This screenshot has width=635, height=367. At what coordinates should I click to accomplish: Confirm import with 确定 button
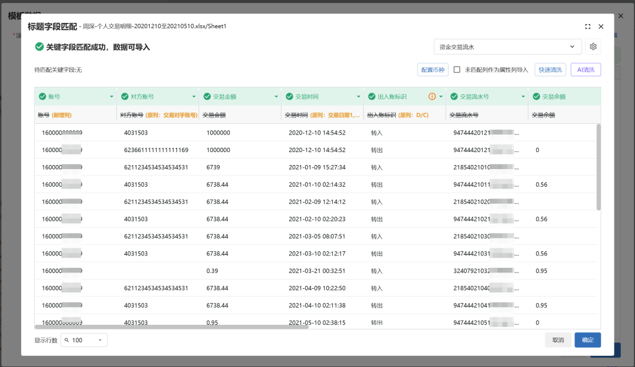[587, 340]
